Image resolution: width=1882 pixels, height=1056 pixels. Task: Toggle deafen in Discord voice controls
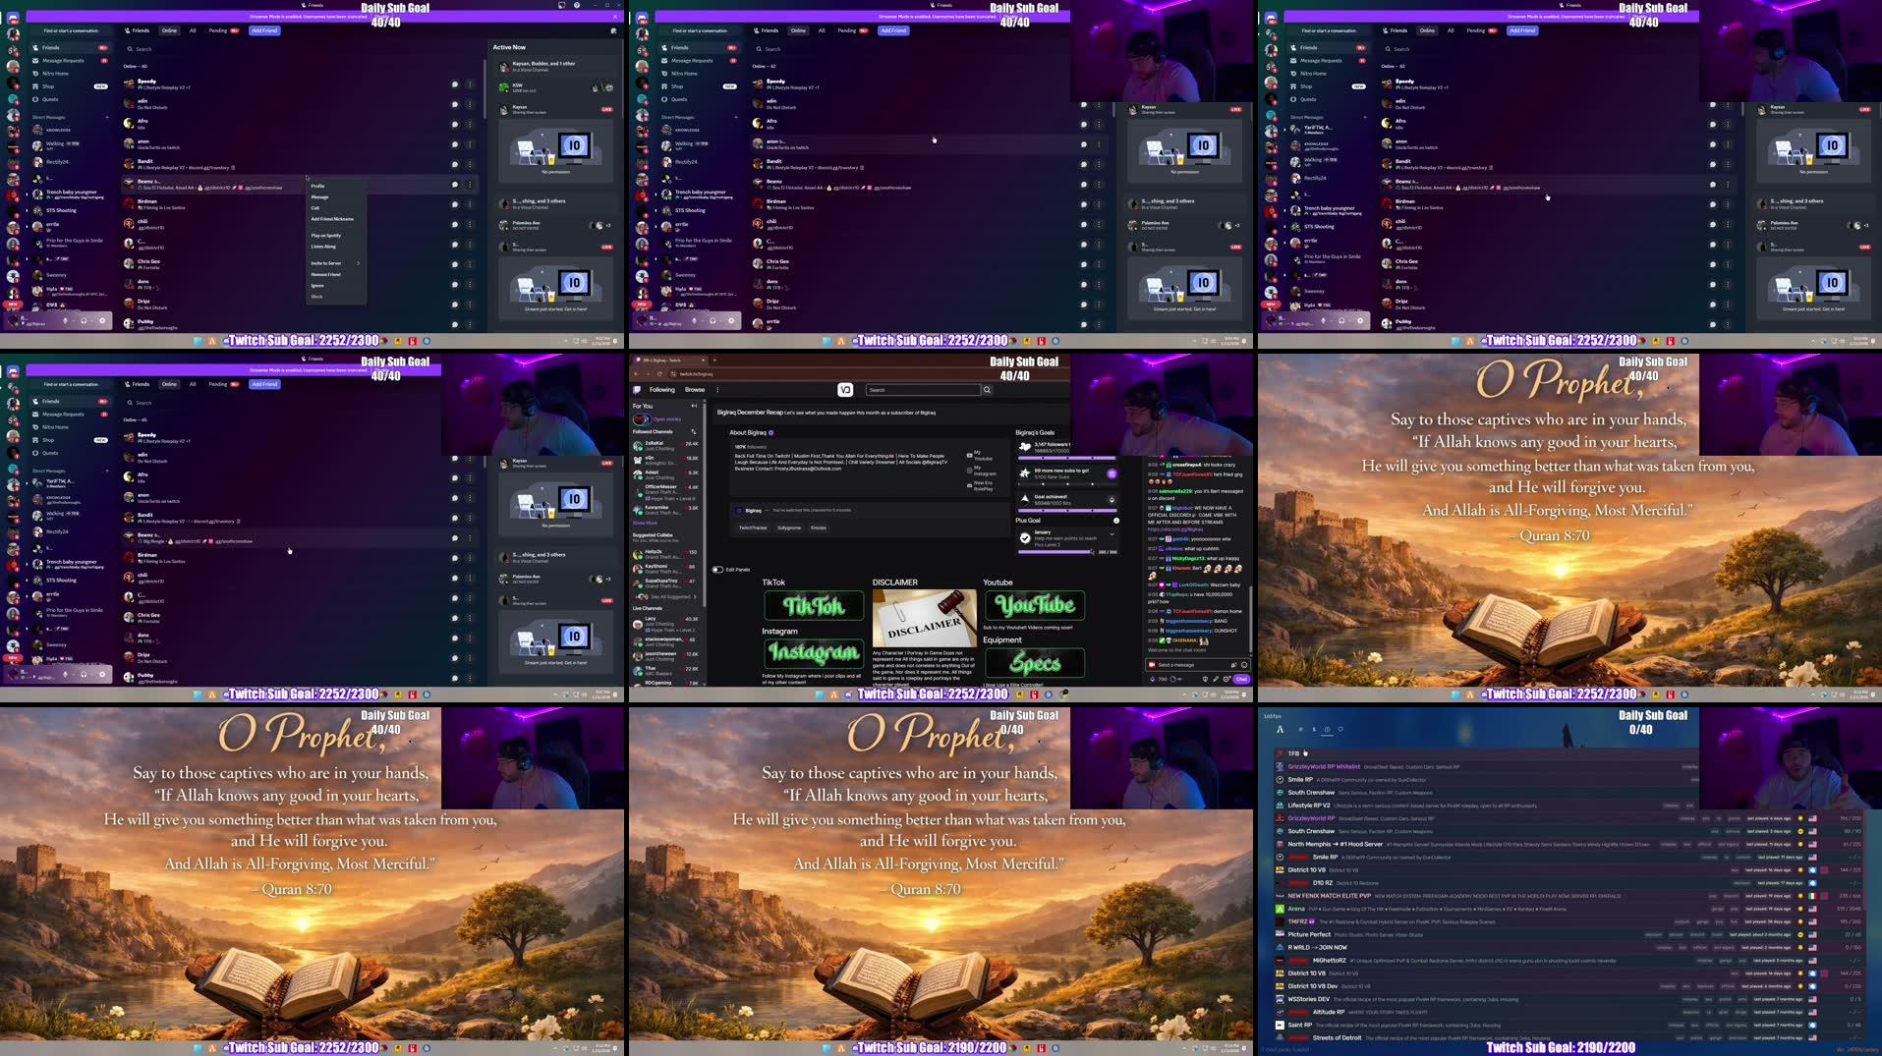pyautogui.click(x=83, y=320)
